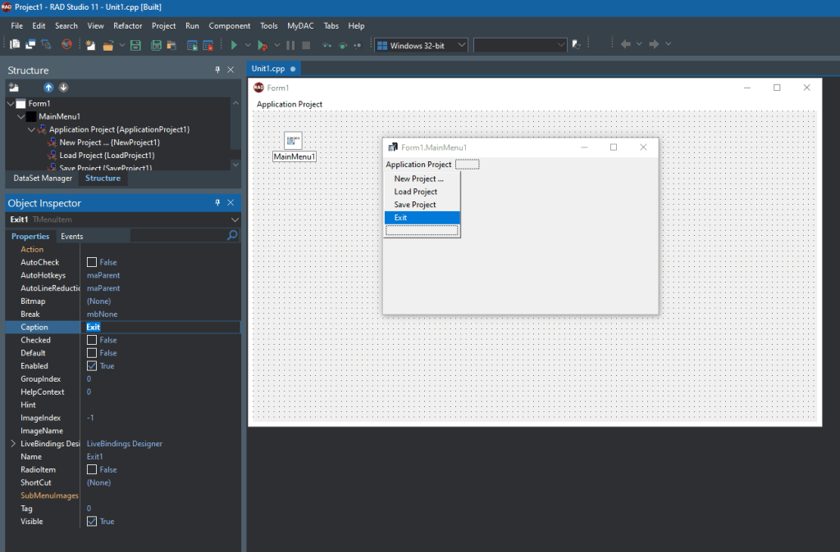This screenshot has width=840, height=552.
Task: Open the Windows 32-bit platform dropdown
Action: point(461,45)
